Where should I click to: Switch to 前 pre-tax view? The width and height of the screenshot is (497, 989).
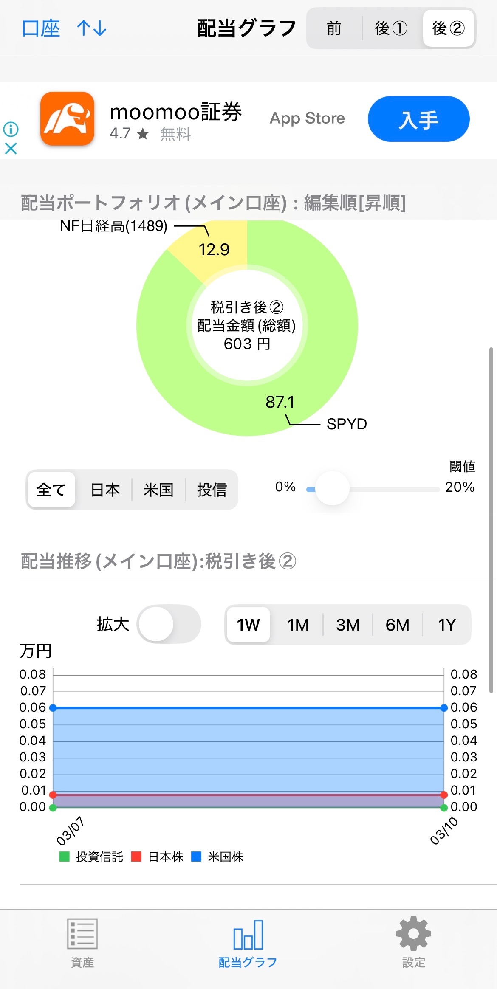pos(334,28)
